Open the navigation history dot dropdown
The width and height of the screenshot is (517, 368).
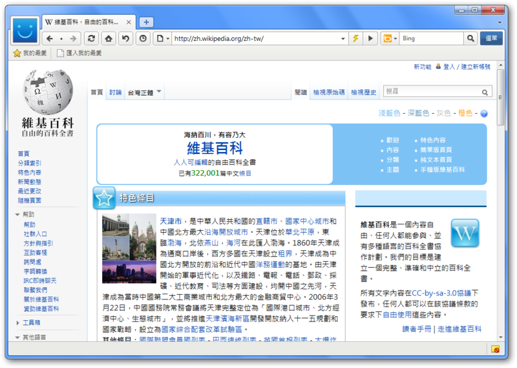(x=61, y=39)
